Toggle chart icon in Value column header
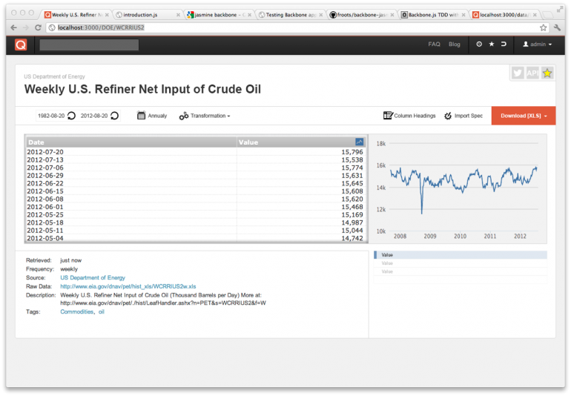 pos(359,142)
